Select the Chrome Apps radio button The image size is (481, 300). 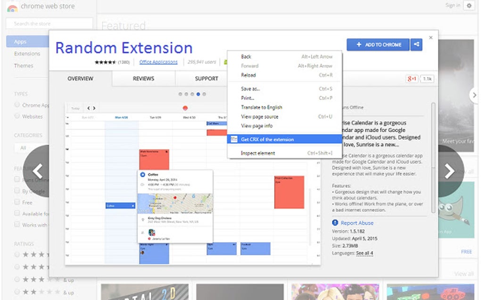point(17,105)
